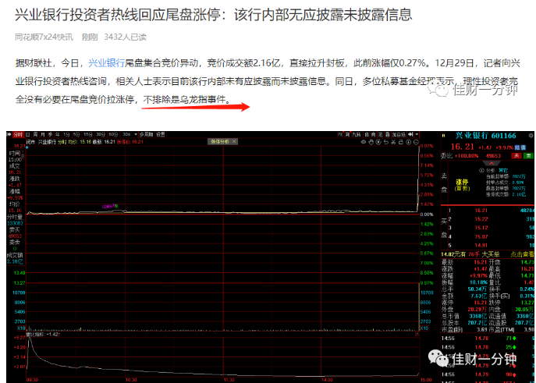Toggle the PK comparison button
This screenshot has width=536, height=383.
340,135
